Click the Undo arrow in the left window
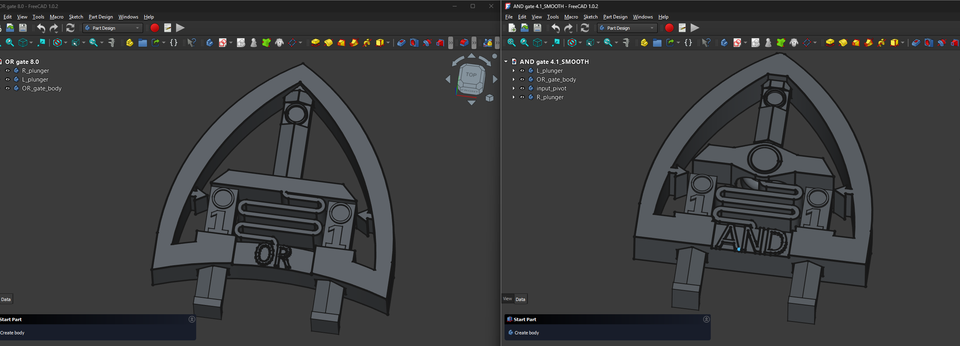 [41, 28]
